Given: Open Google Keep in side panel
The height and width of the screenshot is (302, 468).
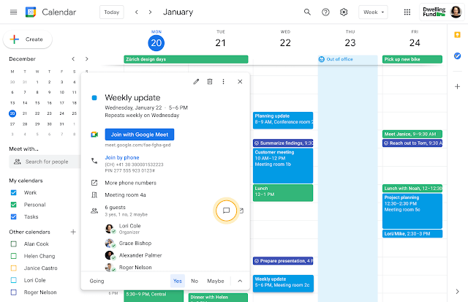Looking at the screenshot, I should 457,34.
